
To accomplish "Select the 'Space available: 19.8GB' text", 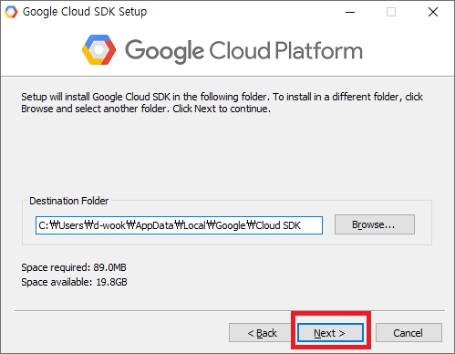I will (x=74, y=282).
